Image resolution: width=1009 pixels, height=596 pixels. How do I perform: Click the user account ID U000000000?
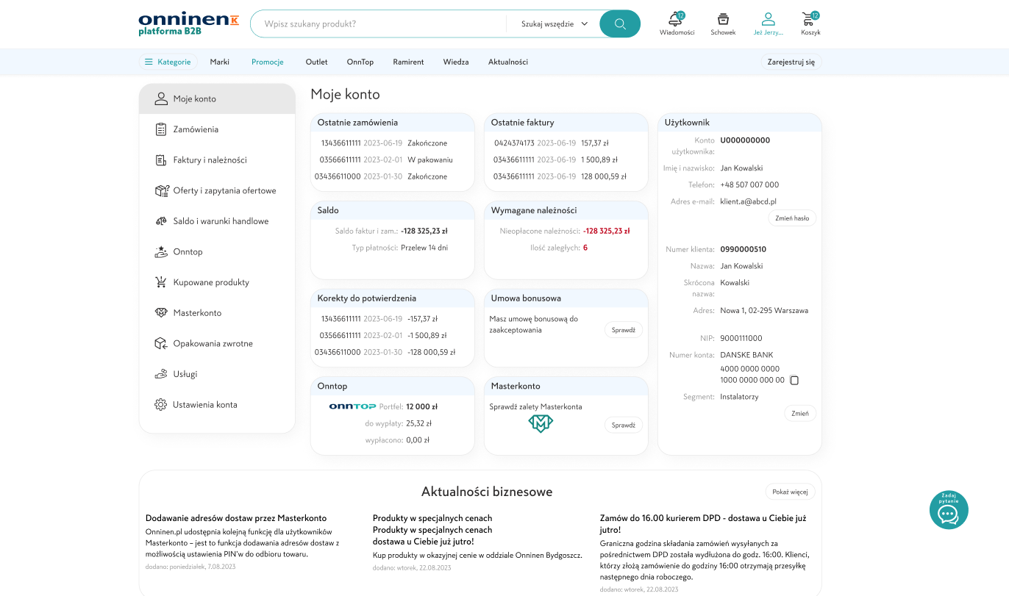coord(745,140)
